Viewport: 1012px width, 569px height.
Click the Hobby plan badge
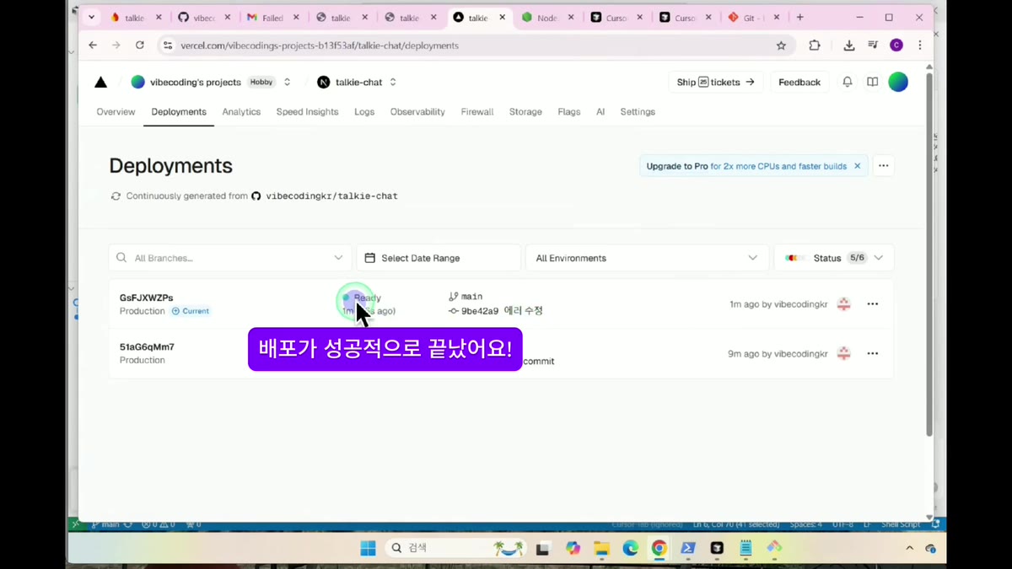[x=261, y=82]
